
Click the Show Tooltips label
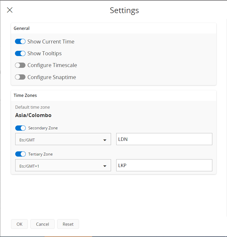tap(45, 53)
